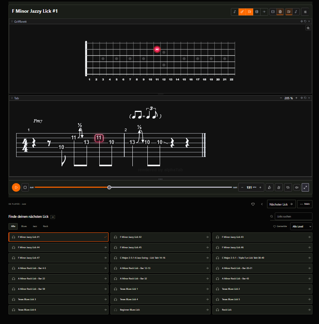Open Rock Lick card

pyautogui.click(x=262, y=310)
